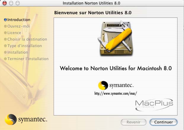This screenshot has height=130, width=184.
Task: Click bullet beside Choisir la destination
Action: (5, 39)
